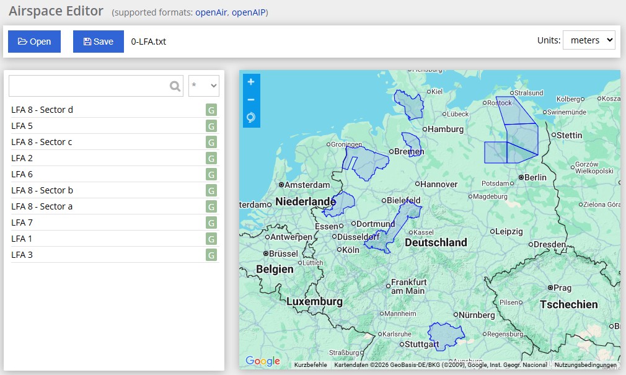Click the G badge next to LFA 2
This screenshot has width=626, height=375.
(211, 158)
